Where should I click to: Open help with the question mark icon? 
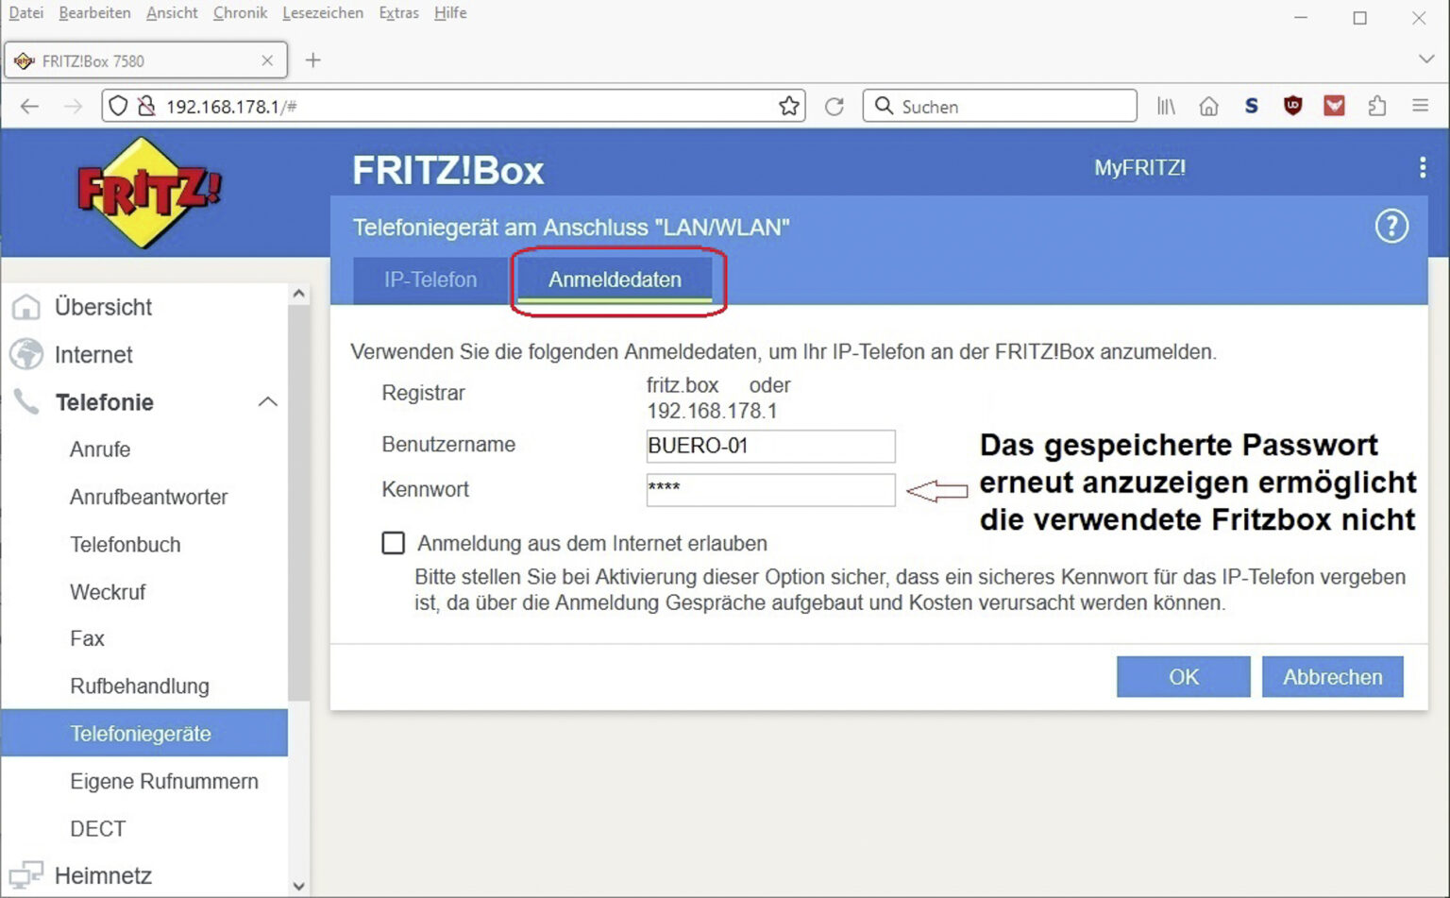1391,226
